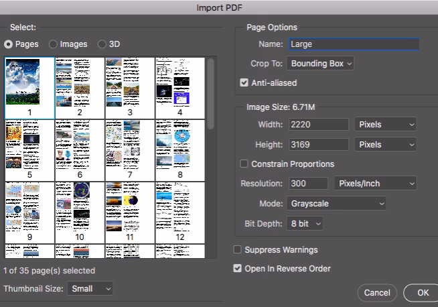Click the '1 of 35 page(s) selected' text
438x307 pixels.
tap(49, 271)
